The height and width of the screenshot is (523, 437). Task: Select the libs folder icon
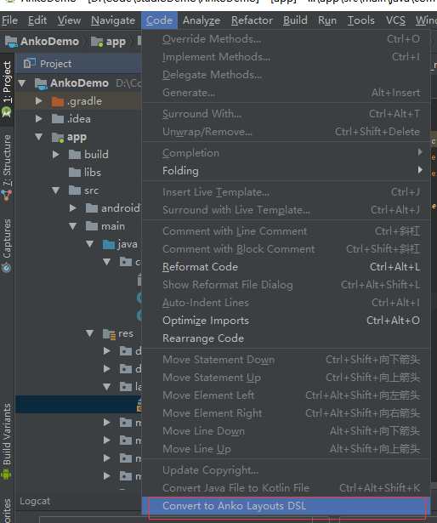75,173
